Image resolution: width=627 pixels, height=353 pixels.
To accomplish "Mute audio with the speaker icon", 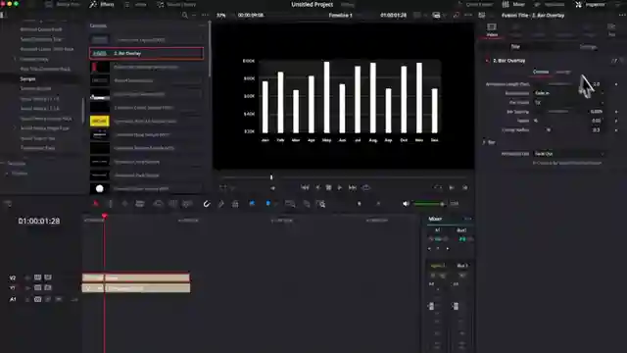I will pos(406,204).
